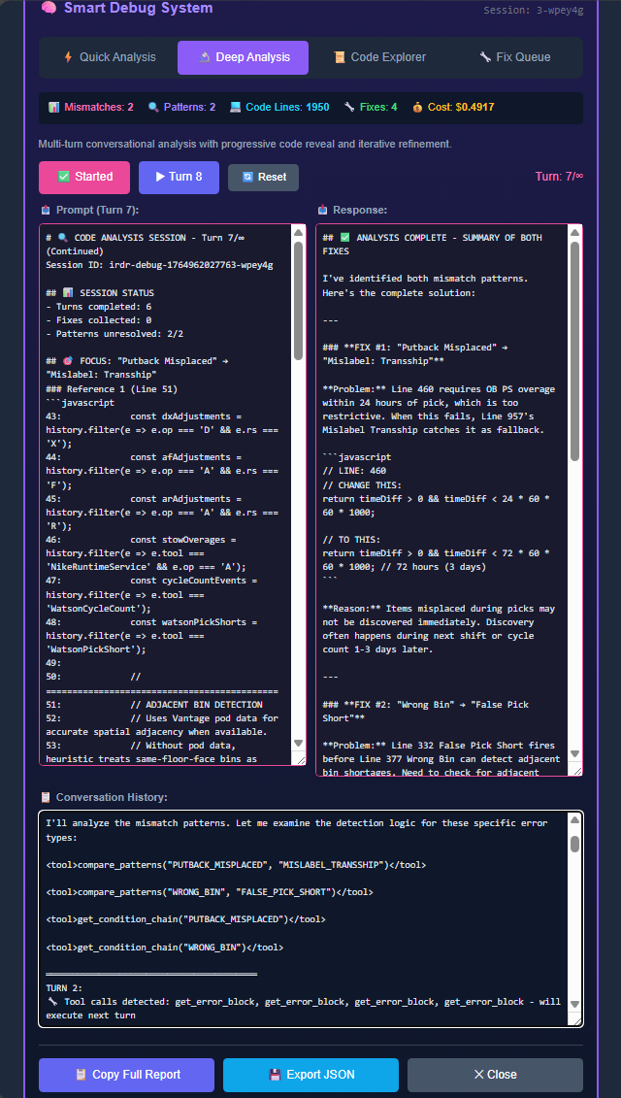Click the lightning icon on Quick Analysis
621x1098 pixels.
[x=68, y=57]
